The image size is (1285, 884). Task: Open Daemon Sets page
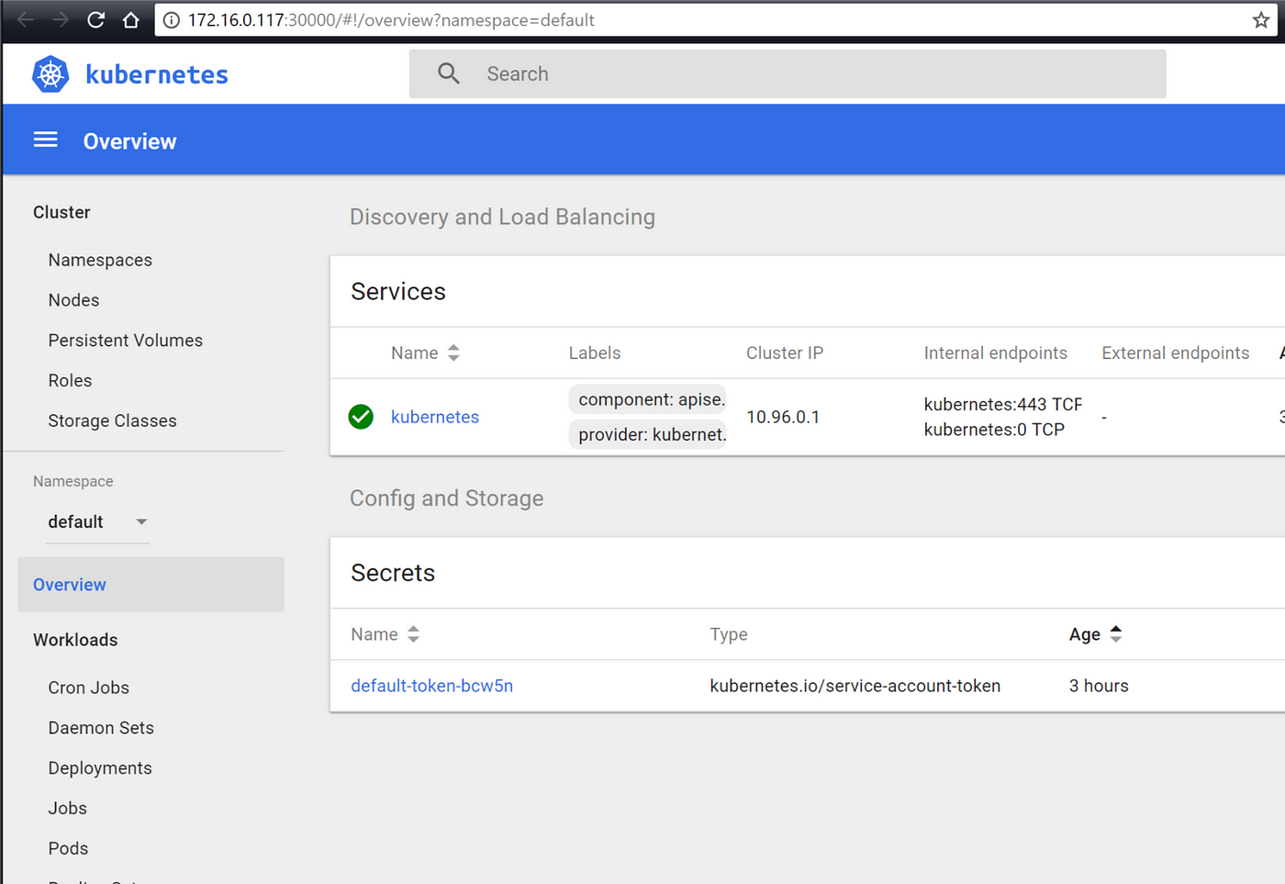101,728
